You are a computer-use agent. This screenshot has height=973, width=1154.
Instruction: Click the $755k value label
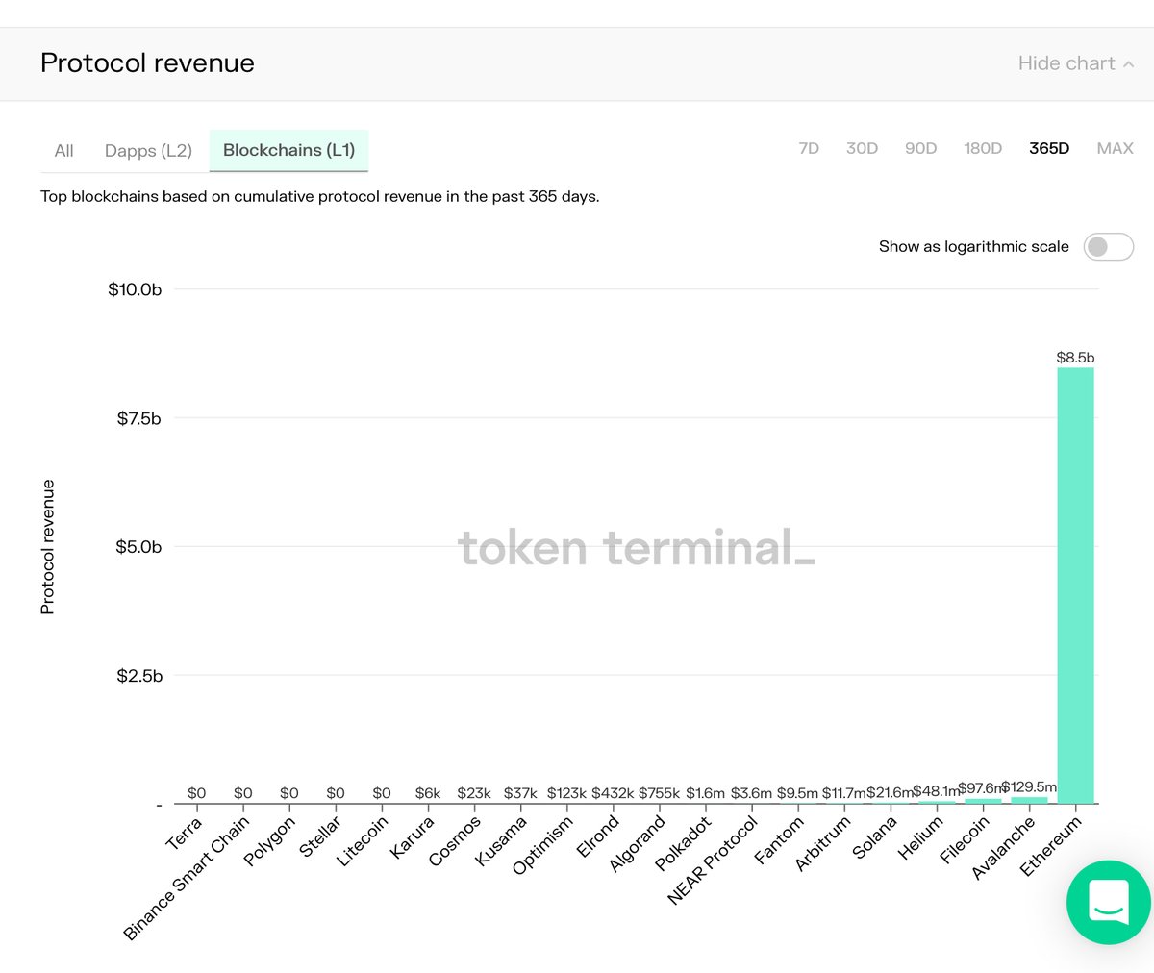coord(659,793)
